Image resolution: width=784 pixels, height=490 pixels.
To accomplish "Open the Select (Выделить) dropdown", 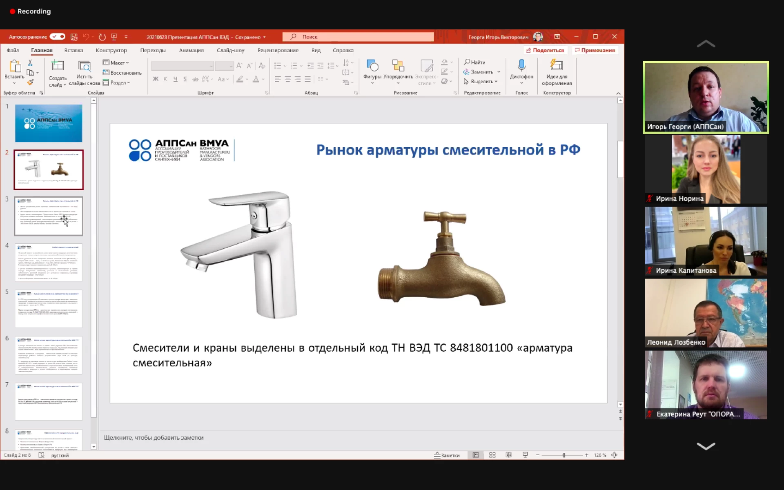I will (481, 82).
